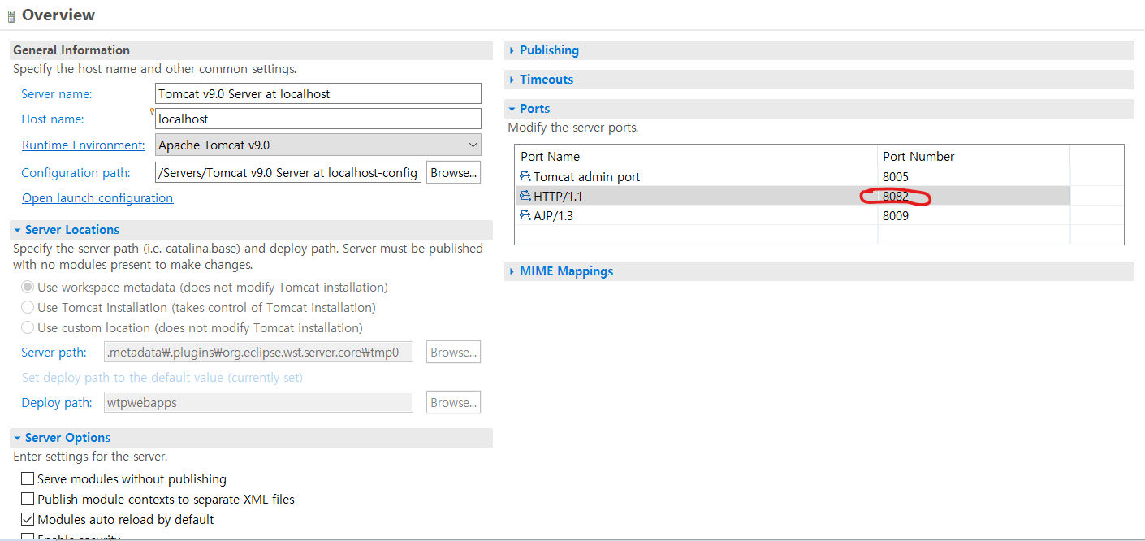Viewport: 1145px width, 541px height.
Task: Select the Tomcat admin port row label
Action: (586, 176)
